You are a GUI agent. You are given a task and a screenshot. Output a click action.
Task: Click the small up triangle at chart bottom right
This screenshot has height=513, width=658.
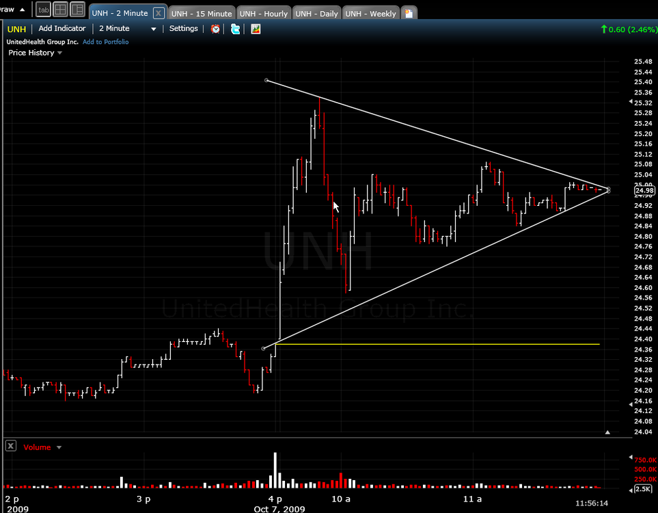(x=607, y=432)
